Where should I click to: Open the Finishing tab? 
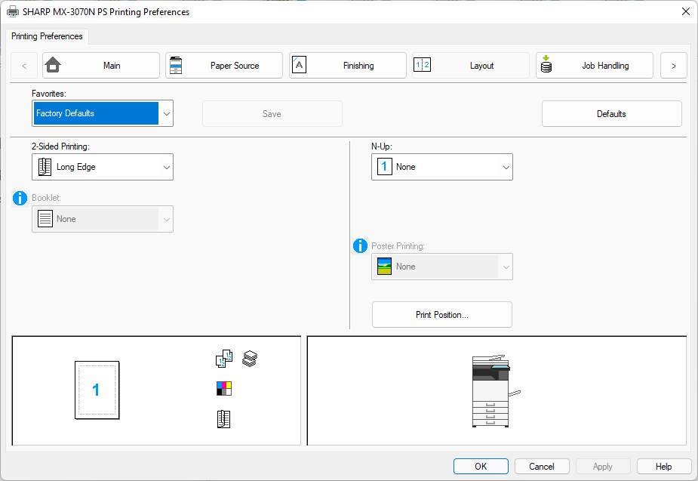click(x=347, y=66)
